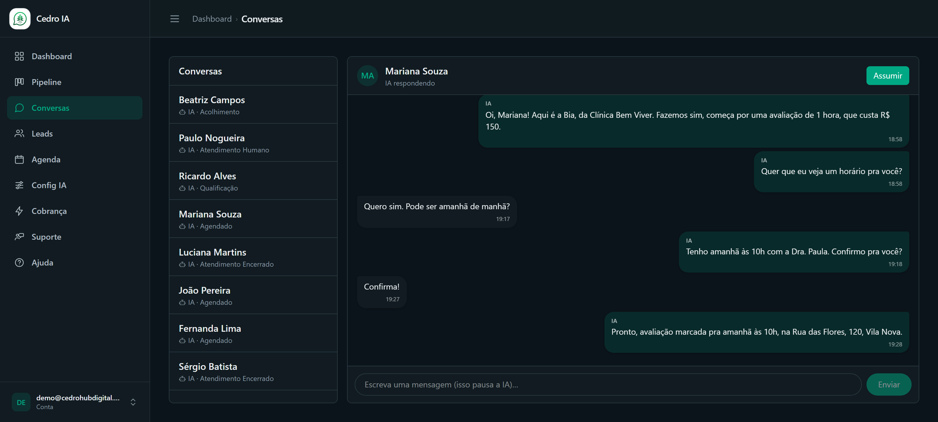
Task: Click bot icon under Ricardo Alves
Action: click(182, 188)
